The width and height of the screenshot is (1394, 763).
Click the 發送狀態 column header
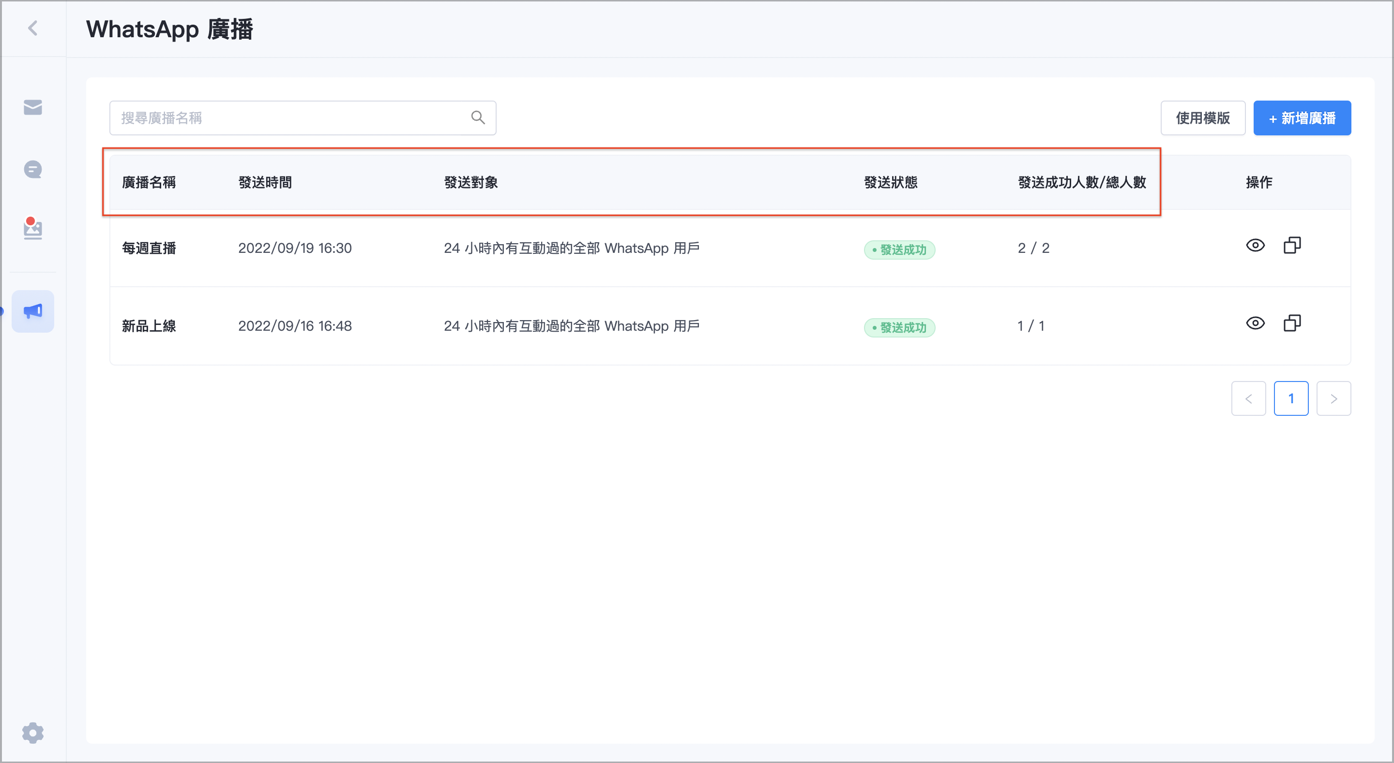click(891, 183)
